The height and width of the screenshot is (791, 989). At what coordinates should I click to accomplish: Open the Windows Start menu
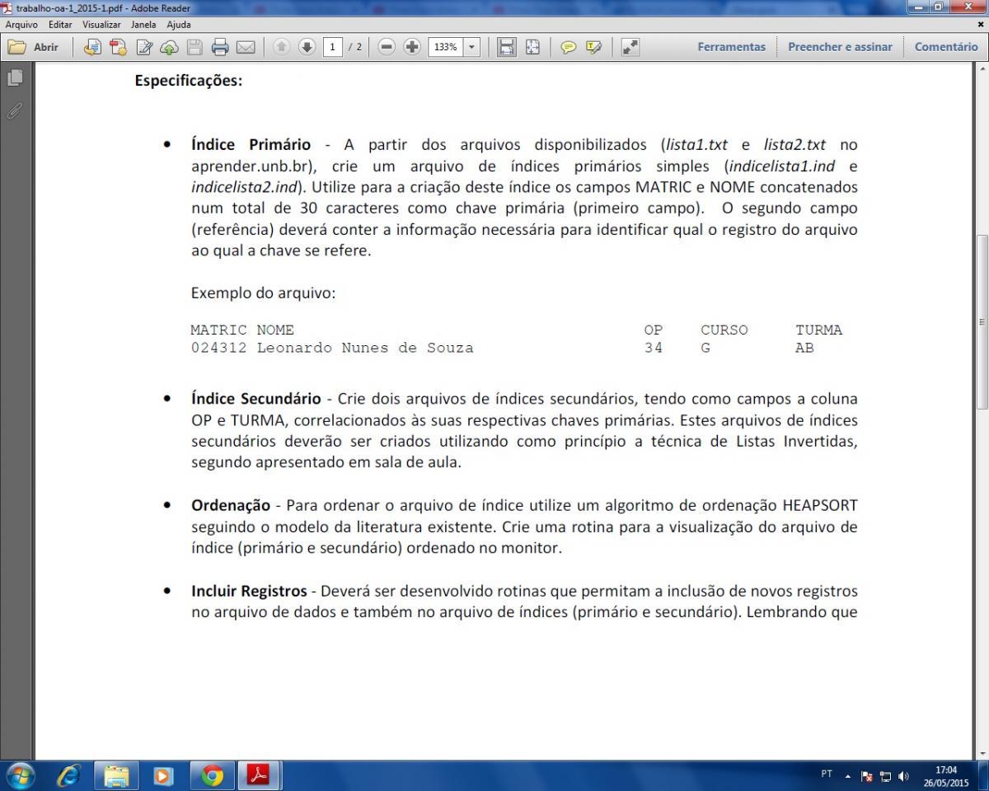point(20,776)
